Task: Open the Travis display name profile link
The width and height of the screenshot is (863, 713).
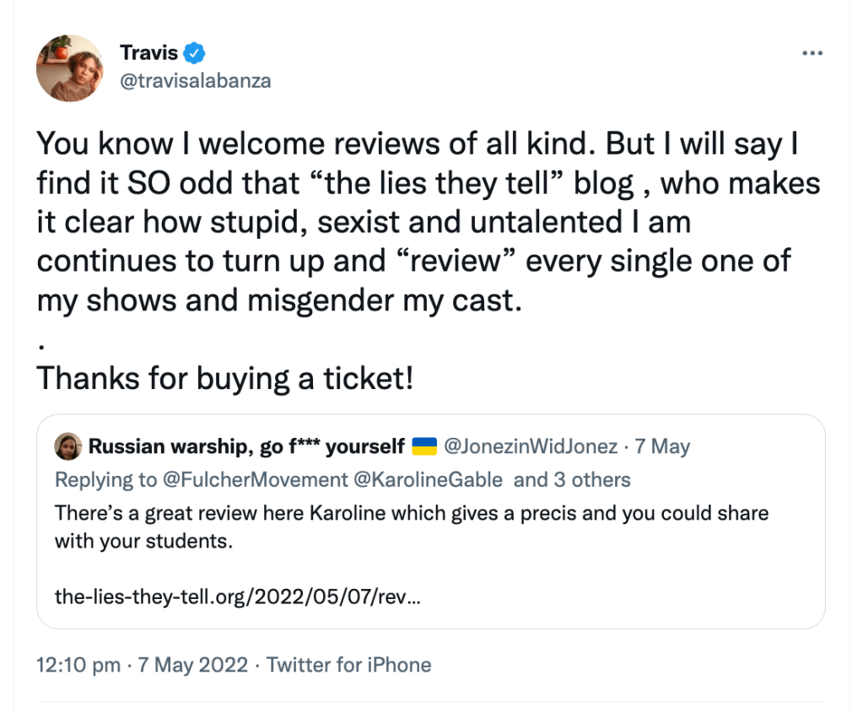Action: tap(148, 53)
